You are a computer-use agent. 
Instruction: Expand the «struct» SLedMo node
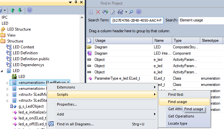click(x=7, y=95)
